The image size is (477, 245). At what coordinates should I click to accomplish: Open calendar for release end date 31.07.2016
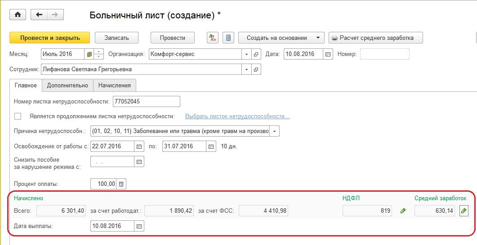click(x=211, y=146)
